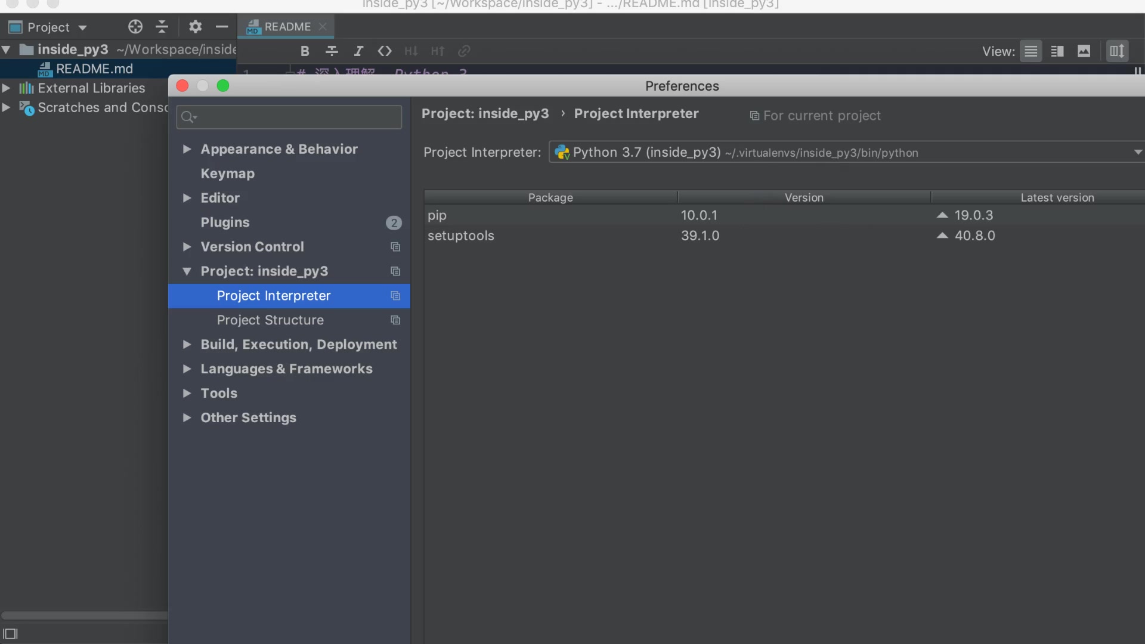The width and height of the screenshot is (1145, 644).
Task: Switch to editor-only view
Action: tap(1030, 51)
